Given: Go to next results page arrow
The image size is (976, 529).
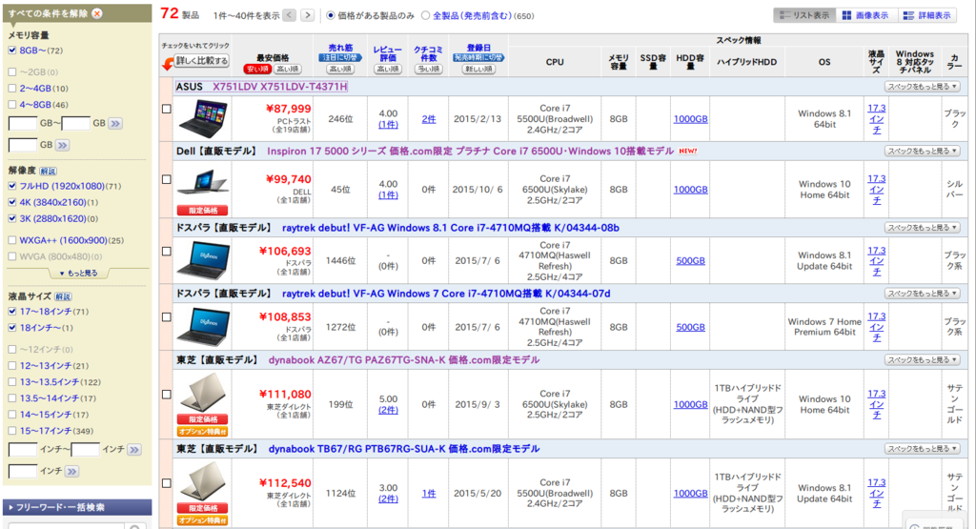Looking at the screenshot, I should pyautogui.click(x=308, y=15).
